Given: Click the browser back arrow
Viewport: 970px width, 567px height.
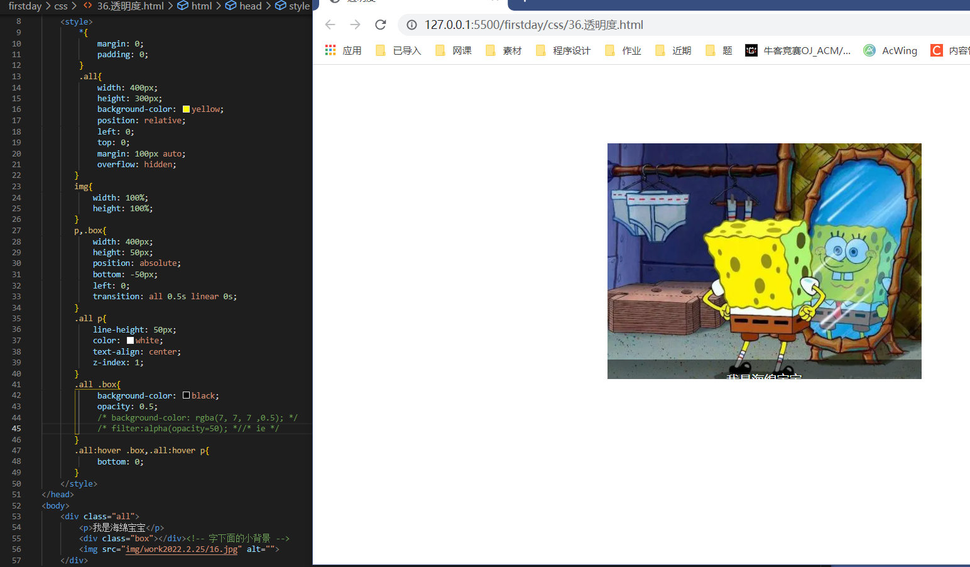Looking at the screenshot, I should (x=330, y=25).
